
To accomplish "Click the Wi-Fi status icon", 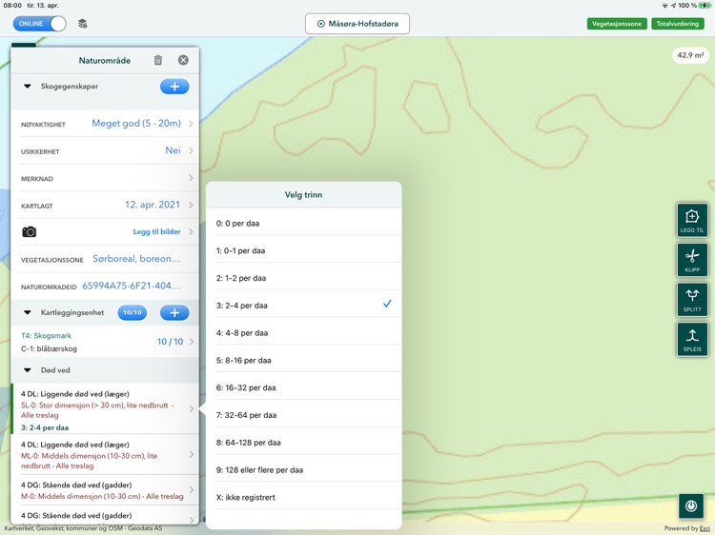I will point(664,6).
